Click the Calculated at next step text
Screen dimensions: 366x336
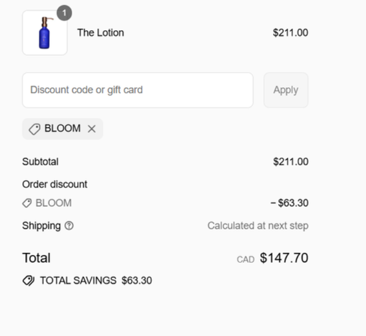coord(257,226)
